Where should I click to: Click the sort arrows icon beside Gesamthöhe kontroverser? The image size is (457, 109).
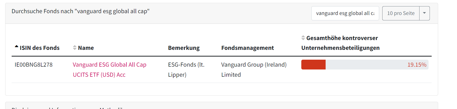coord(303,38)
